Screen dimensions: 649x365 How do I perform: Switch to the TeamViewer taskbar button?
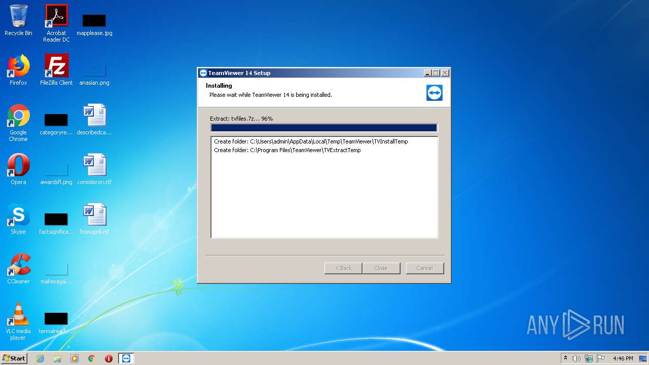(x=126, y=358)
